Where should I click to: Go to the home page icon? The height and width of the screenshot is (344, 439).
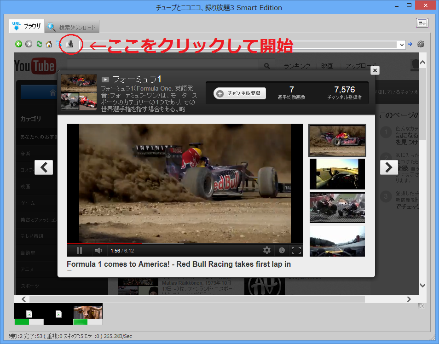[49, 44]
